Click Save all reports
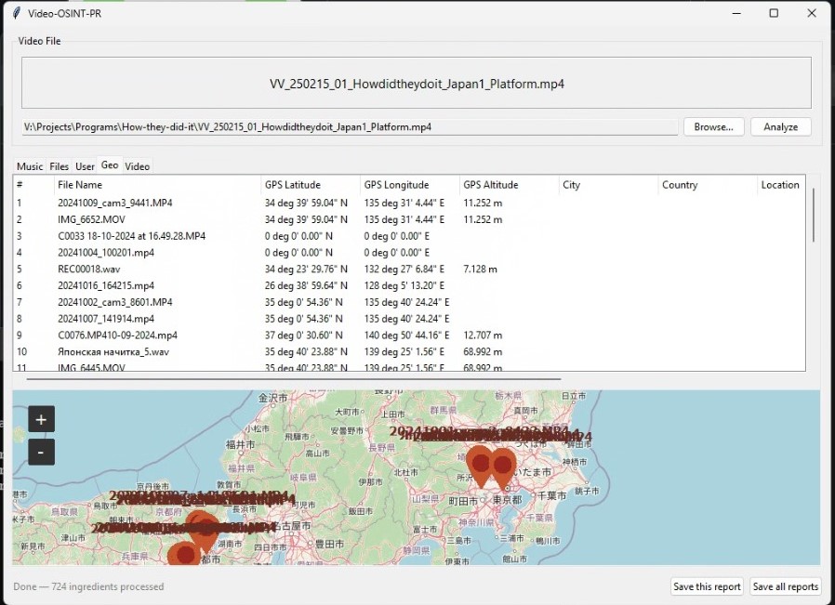The image size is (835, 605). coord(785,586)
